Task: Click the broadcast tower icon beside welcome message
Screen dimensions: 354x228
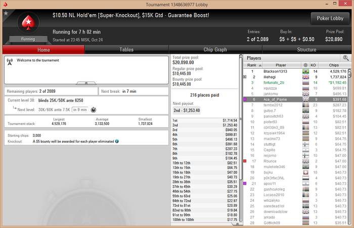Action: pyautogui.click(x=10, y=62)
